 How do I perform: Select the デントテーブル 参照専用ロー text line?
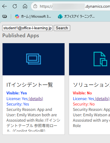tap(32, 126)
